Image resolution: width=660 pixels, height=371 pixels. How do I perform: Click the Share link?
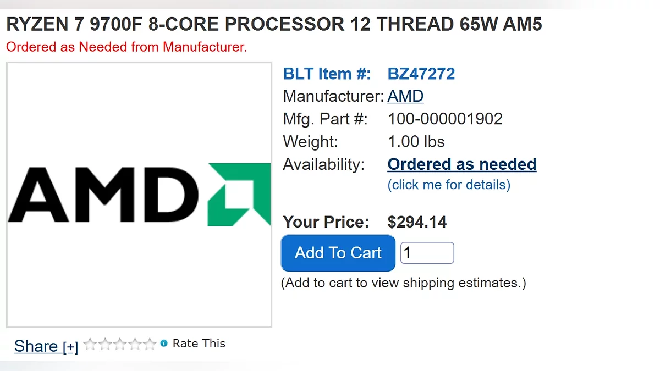pos(36,346)
